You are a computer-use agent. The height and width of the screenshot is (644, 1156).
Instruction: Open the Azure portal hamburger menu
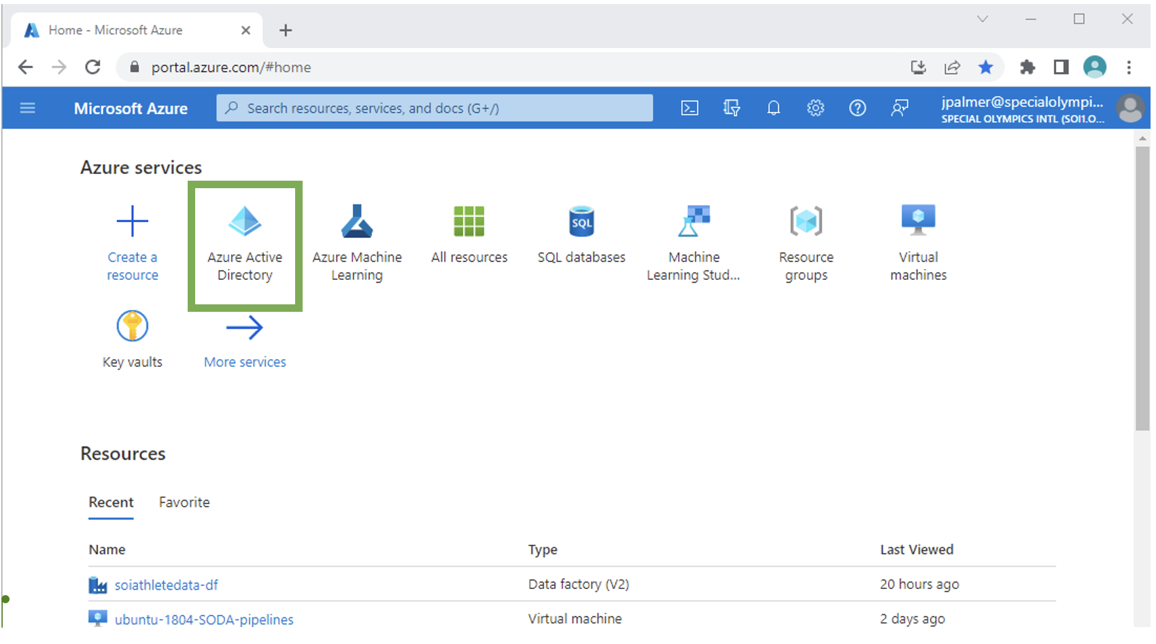pos(27,108)
